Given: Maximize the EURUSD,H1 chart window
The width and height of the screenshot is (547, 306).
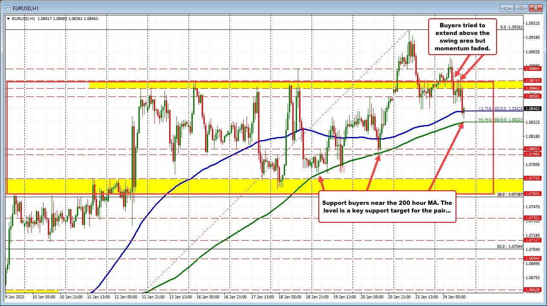Looking at the screenshot, I should 521,8.
